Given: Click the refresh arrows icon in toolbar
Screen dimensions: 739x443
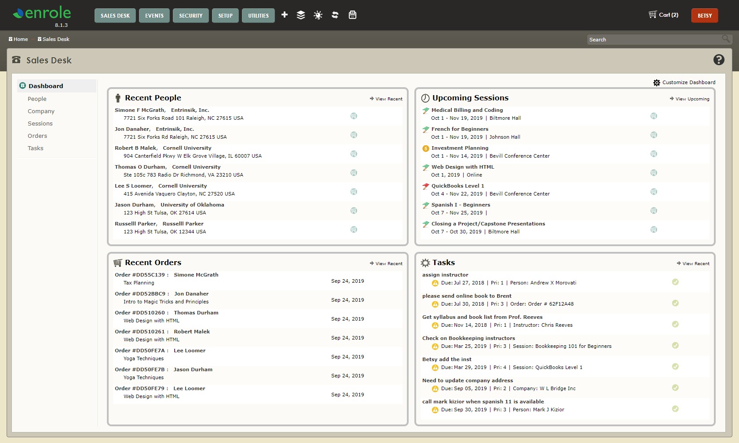Looking at the screenshot, I should 335,15.
